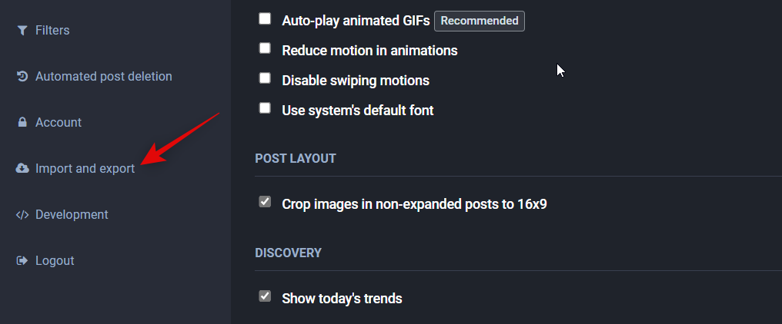Select Import and export in the sidebar
Image resolution: width=782 pixels, height=324 pixels.
(85, 169)
